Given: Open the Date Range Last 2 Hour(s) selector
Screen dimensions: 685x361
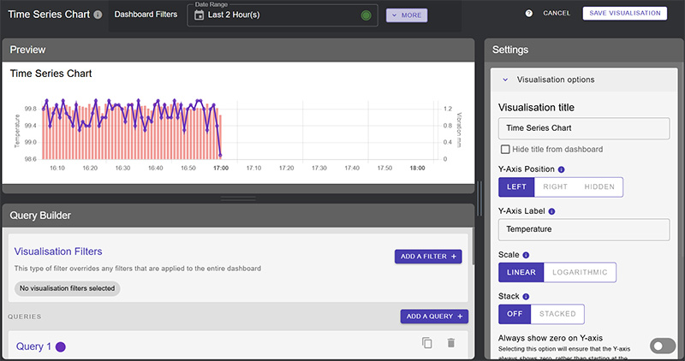Looking at the screenshot, I should click(283, 15).
